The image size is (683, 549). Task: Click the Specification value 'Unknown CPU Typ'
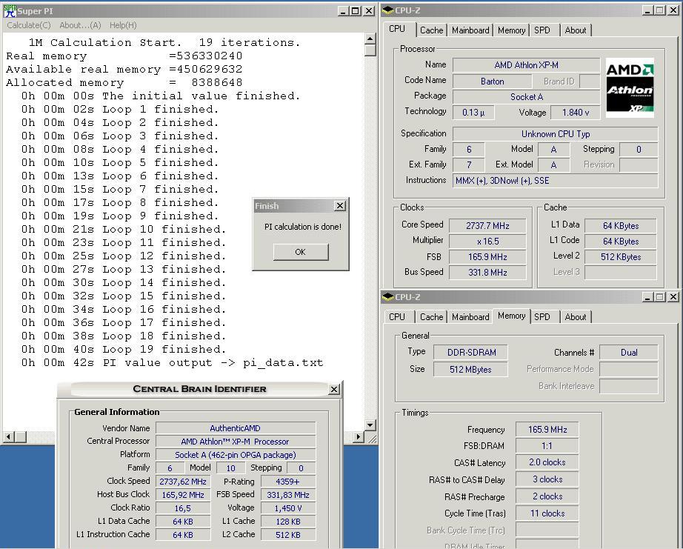coord(556,134)
